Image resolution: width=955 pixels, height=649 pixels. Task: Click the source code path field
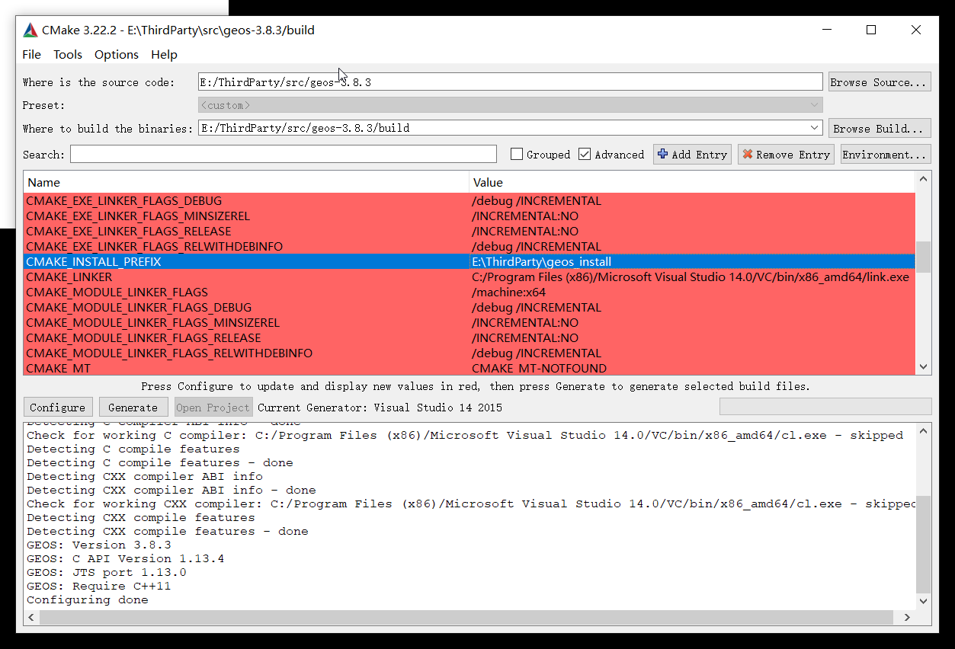click(x=510, y=82)
